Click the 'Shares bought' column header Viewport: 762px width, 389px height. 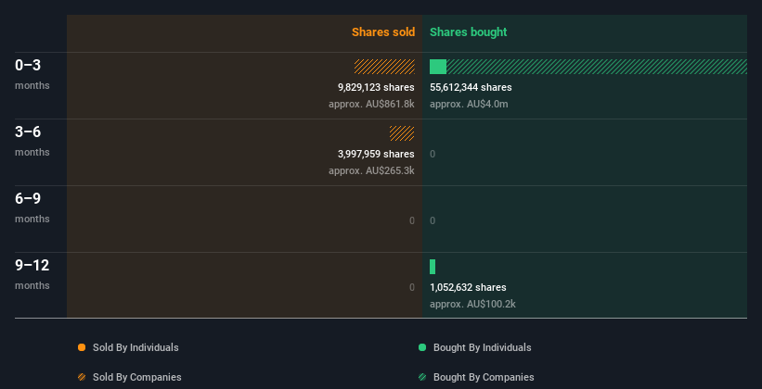tap(469, 32)
